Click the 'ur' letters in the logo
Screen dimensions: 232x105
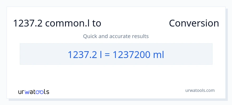pyautogui.click(x=21, y=92)
